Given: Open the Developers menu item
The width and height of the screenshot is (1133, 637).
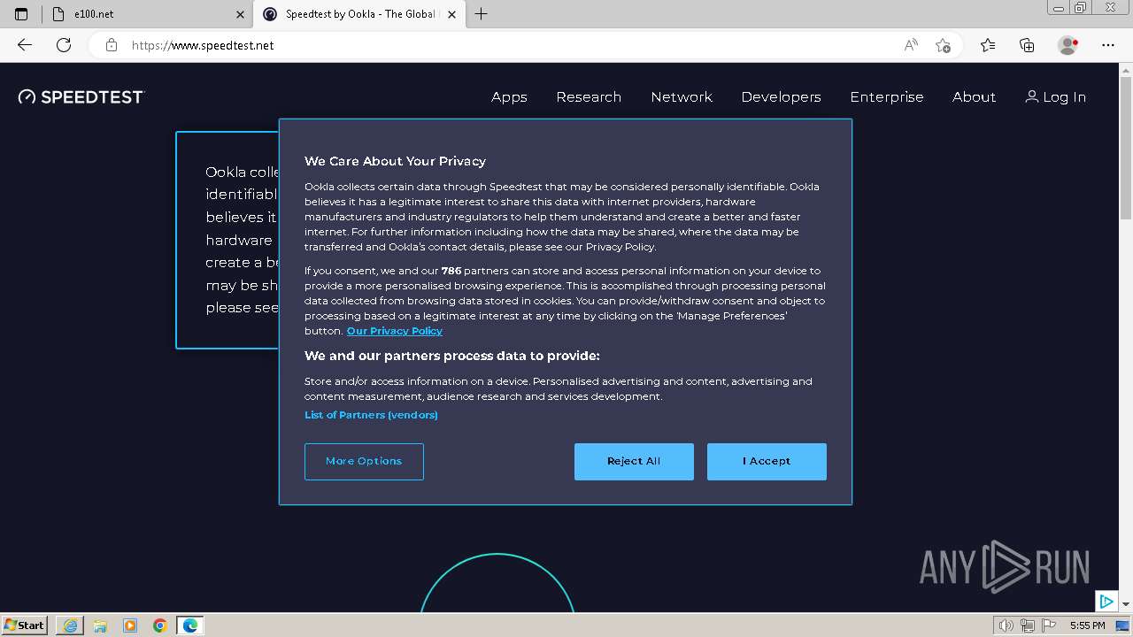Looking at the screenshot, I should [x=781, y=97].
